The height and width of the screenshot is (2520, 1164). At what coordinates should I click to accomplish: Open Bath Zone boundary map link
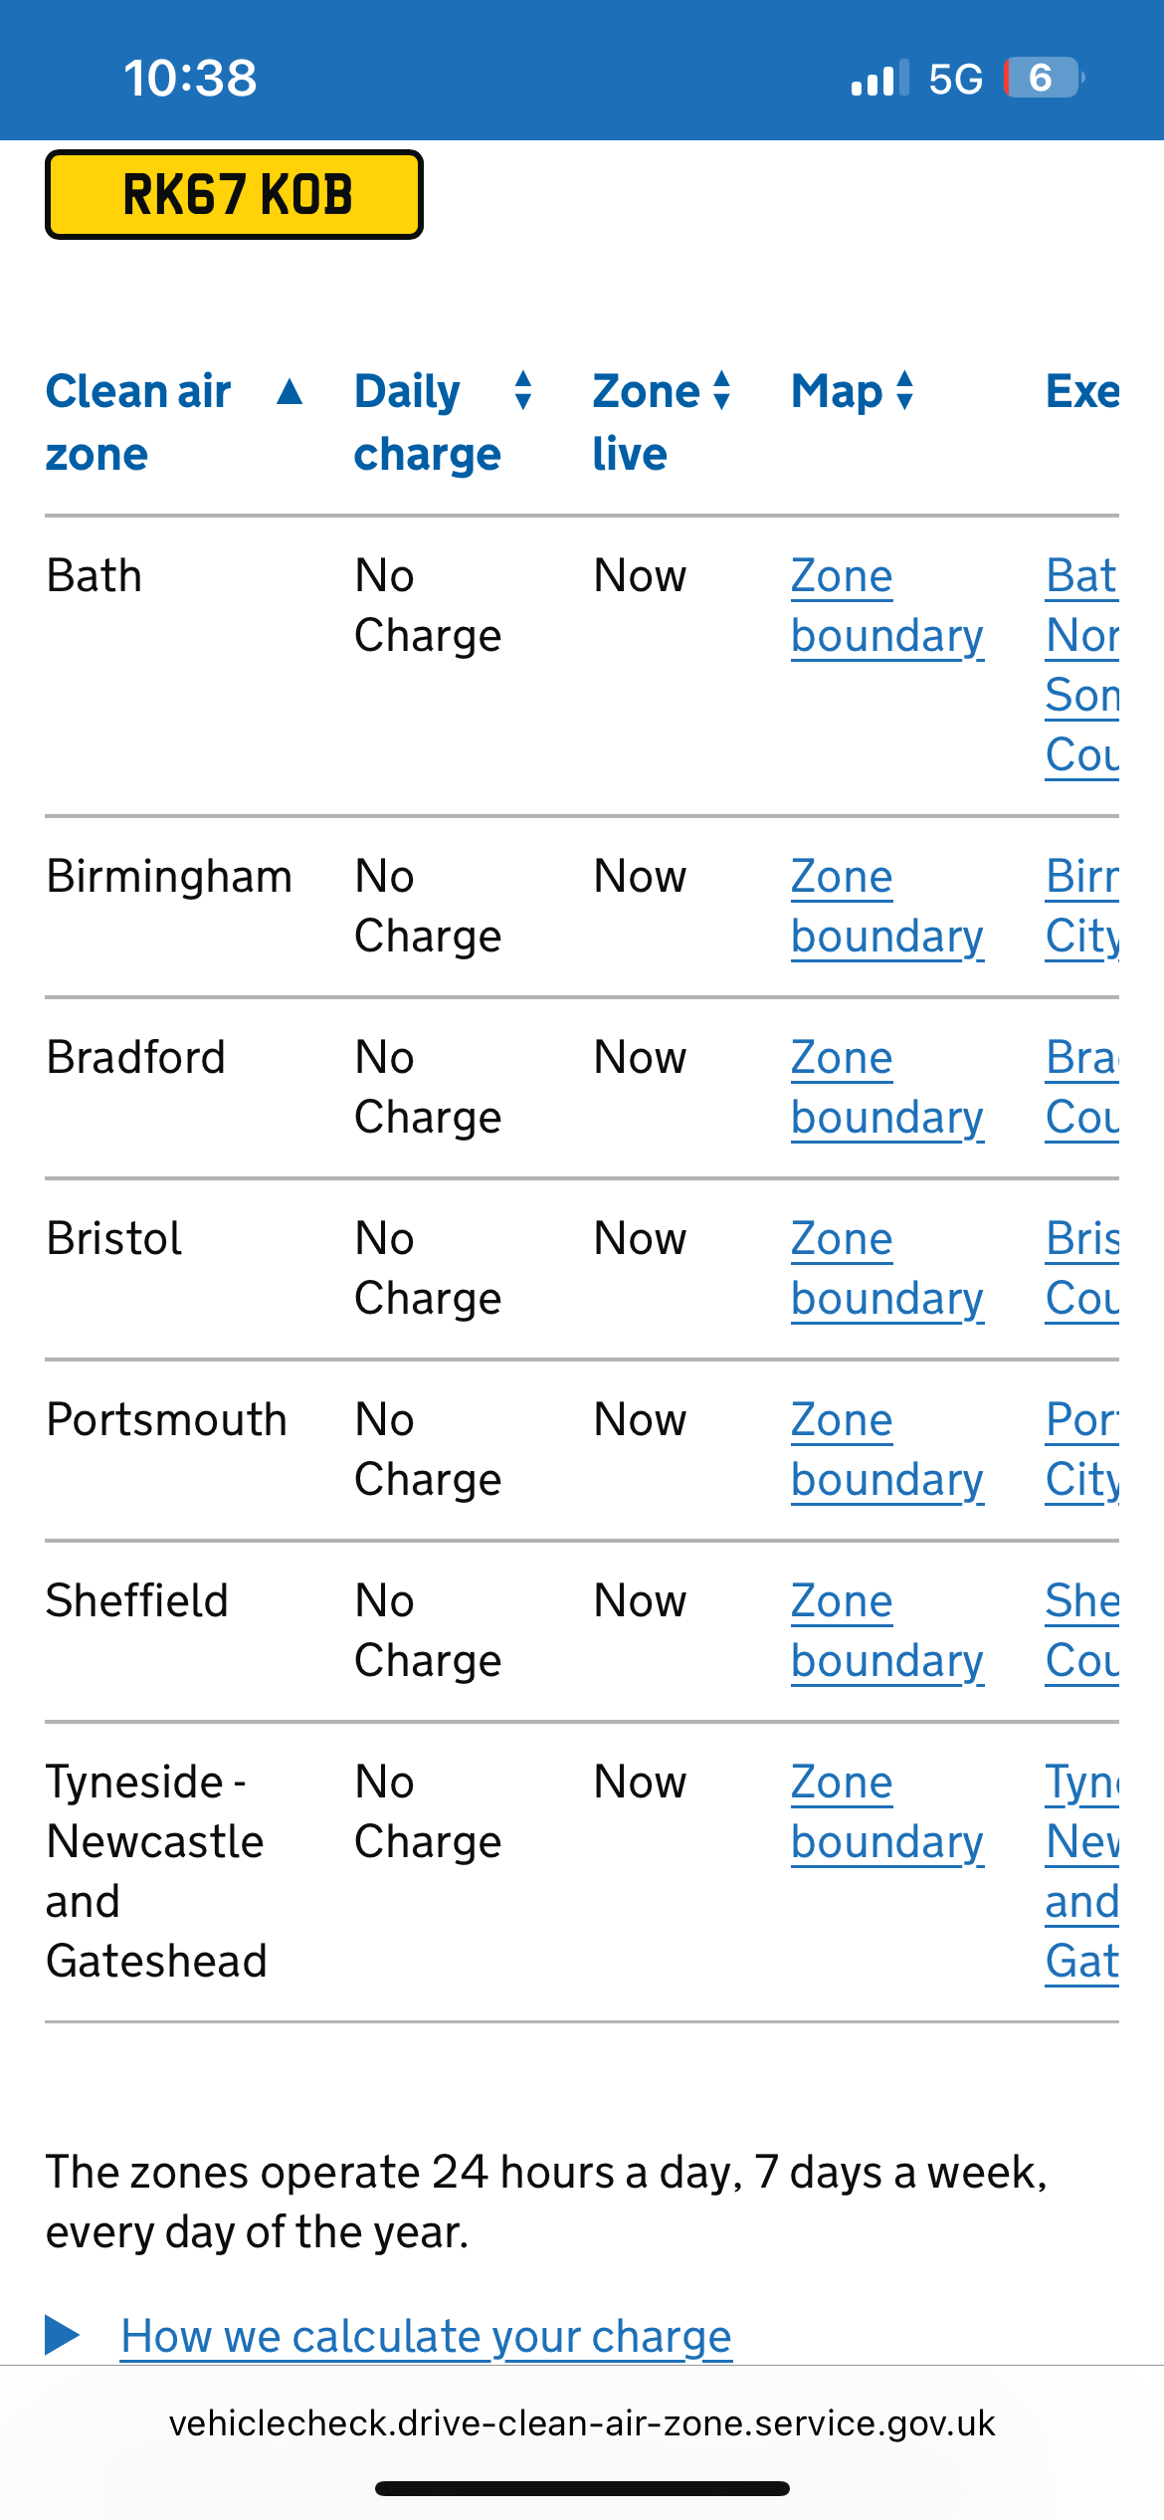[x=887, y=606]
